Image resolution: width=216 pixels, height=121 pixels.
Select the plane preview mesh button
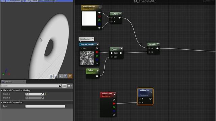[61, 76]
